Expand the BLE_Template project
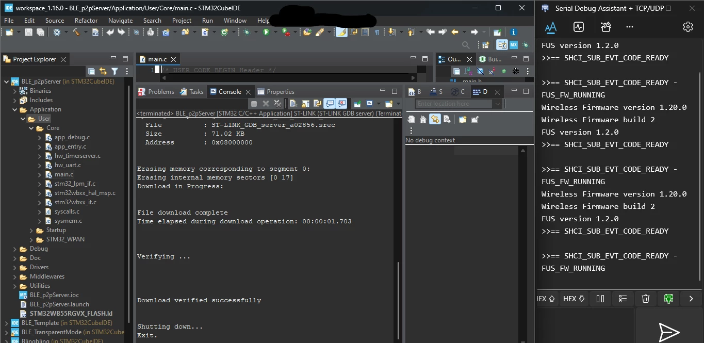Screen dimensions: 704x343 [6, 323]
